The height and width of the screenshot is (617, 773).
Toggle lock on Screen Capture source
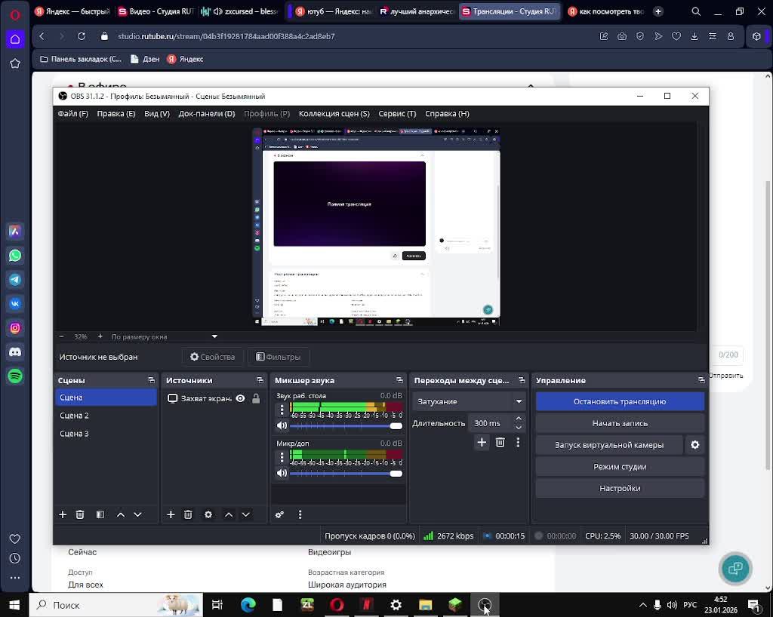[x=256, y=398]
